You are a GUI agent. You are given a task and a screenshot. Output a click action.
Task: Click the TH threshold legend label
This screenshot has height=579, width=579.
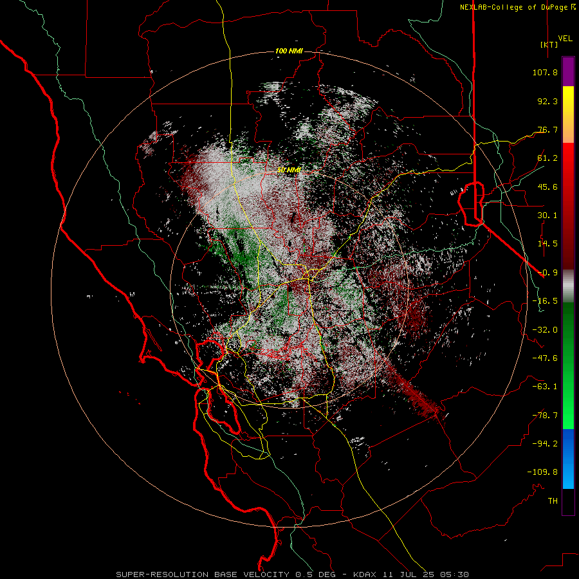(x=553, y=501)
